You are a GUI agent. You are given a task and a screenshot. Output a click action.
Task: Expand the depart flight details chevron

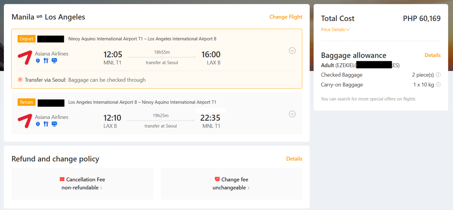pos(292,51)
